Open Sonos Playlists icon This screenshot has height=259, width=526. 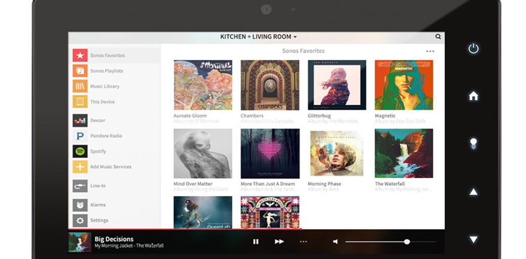coord(80,71)
